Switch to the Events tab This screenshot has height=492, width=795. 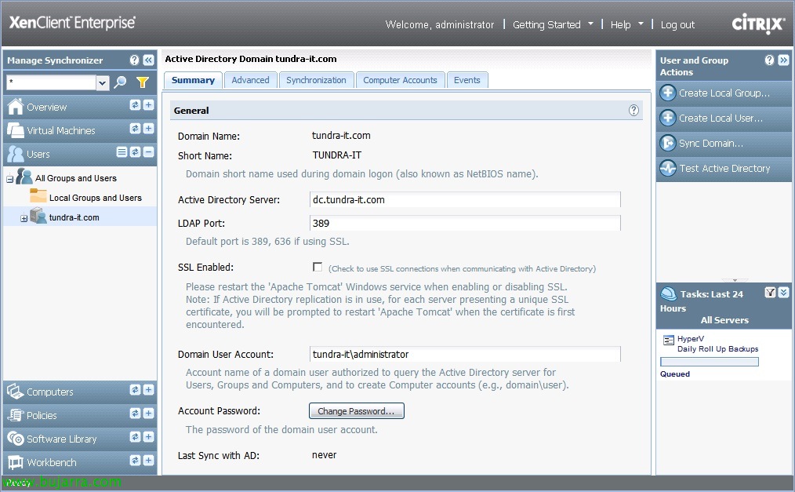467,80
